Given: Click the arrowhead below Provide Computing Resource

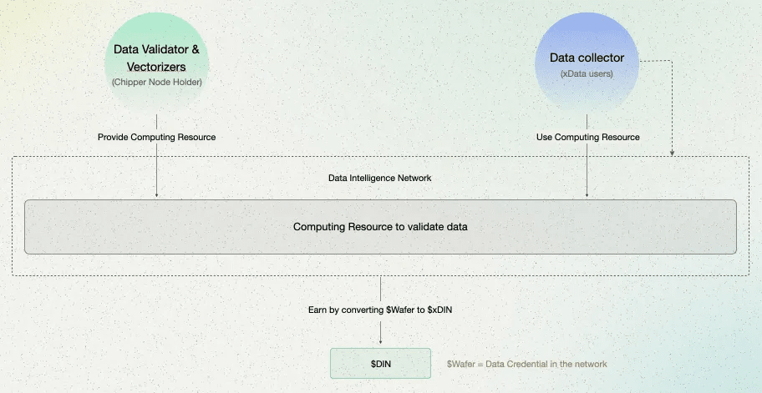Looking at the screenshot, I should [156, 196].
